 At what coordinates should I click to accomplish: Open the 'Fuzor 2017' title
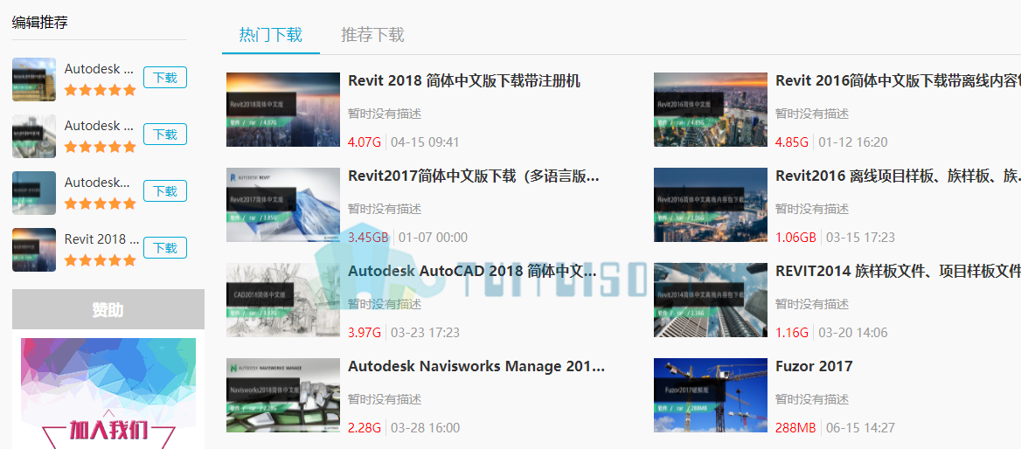814,366
